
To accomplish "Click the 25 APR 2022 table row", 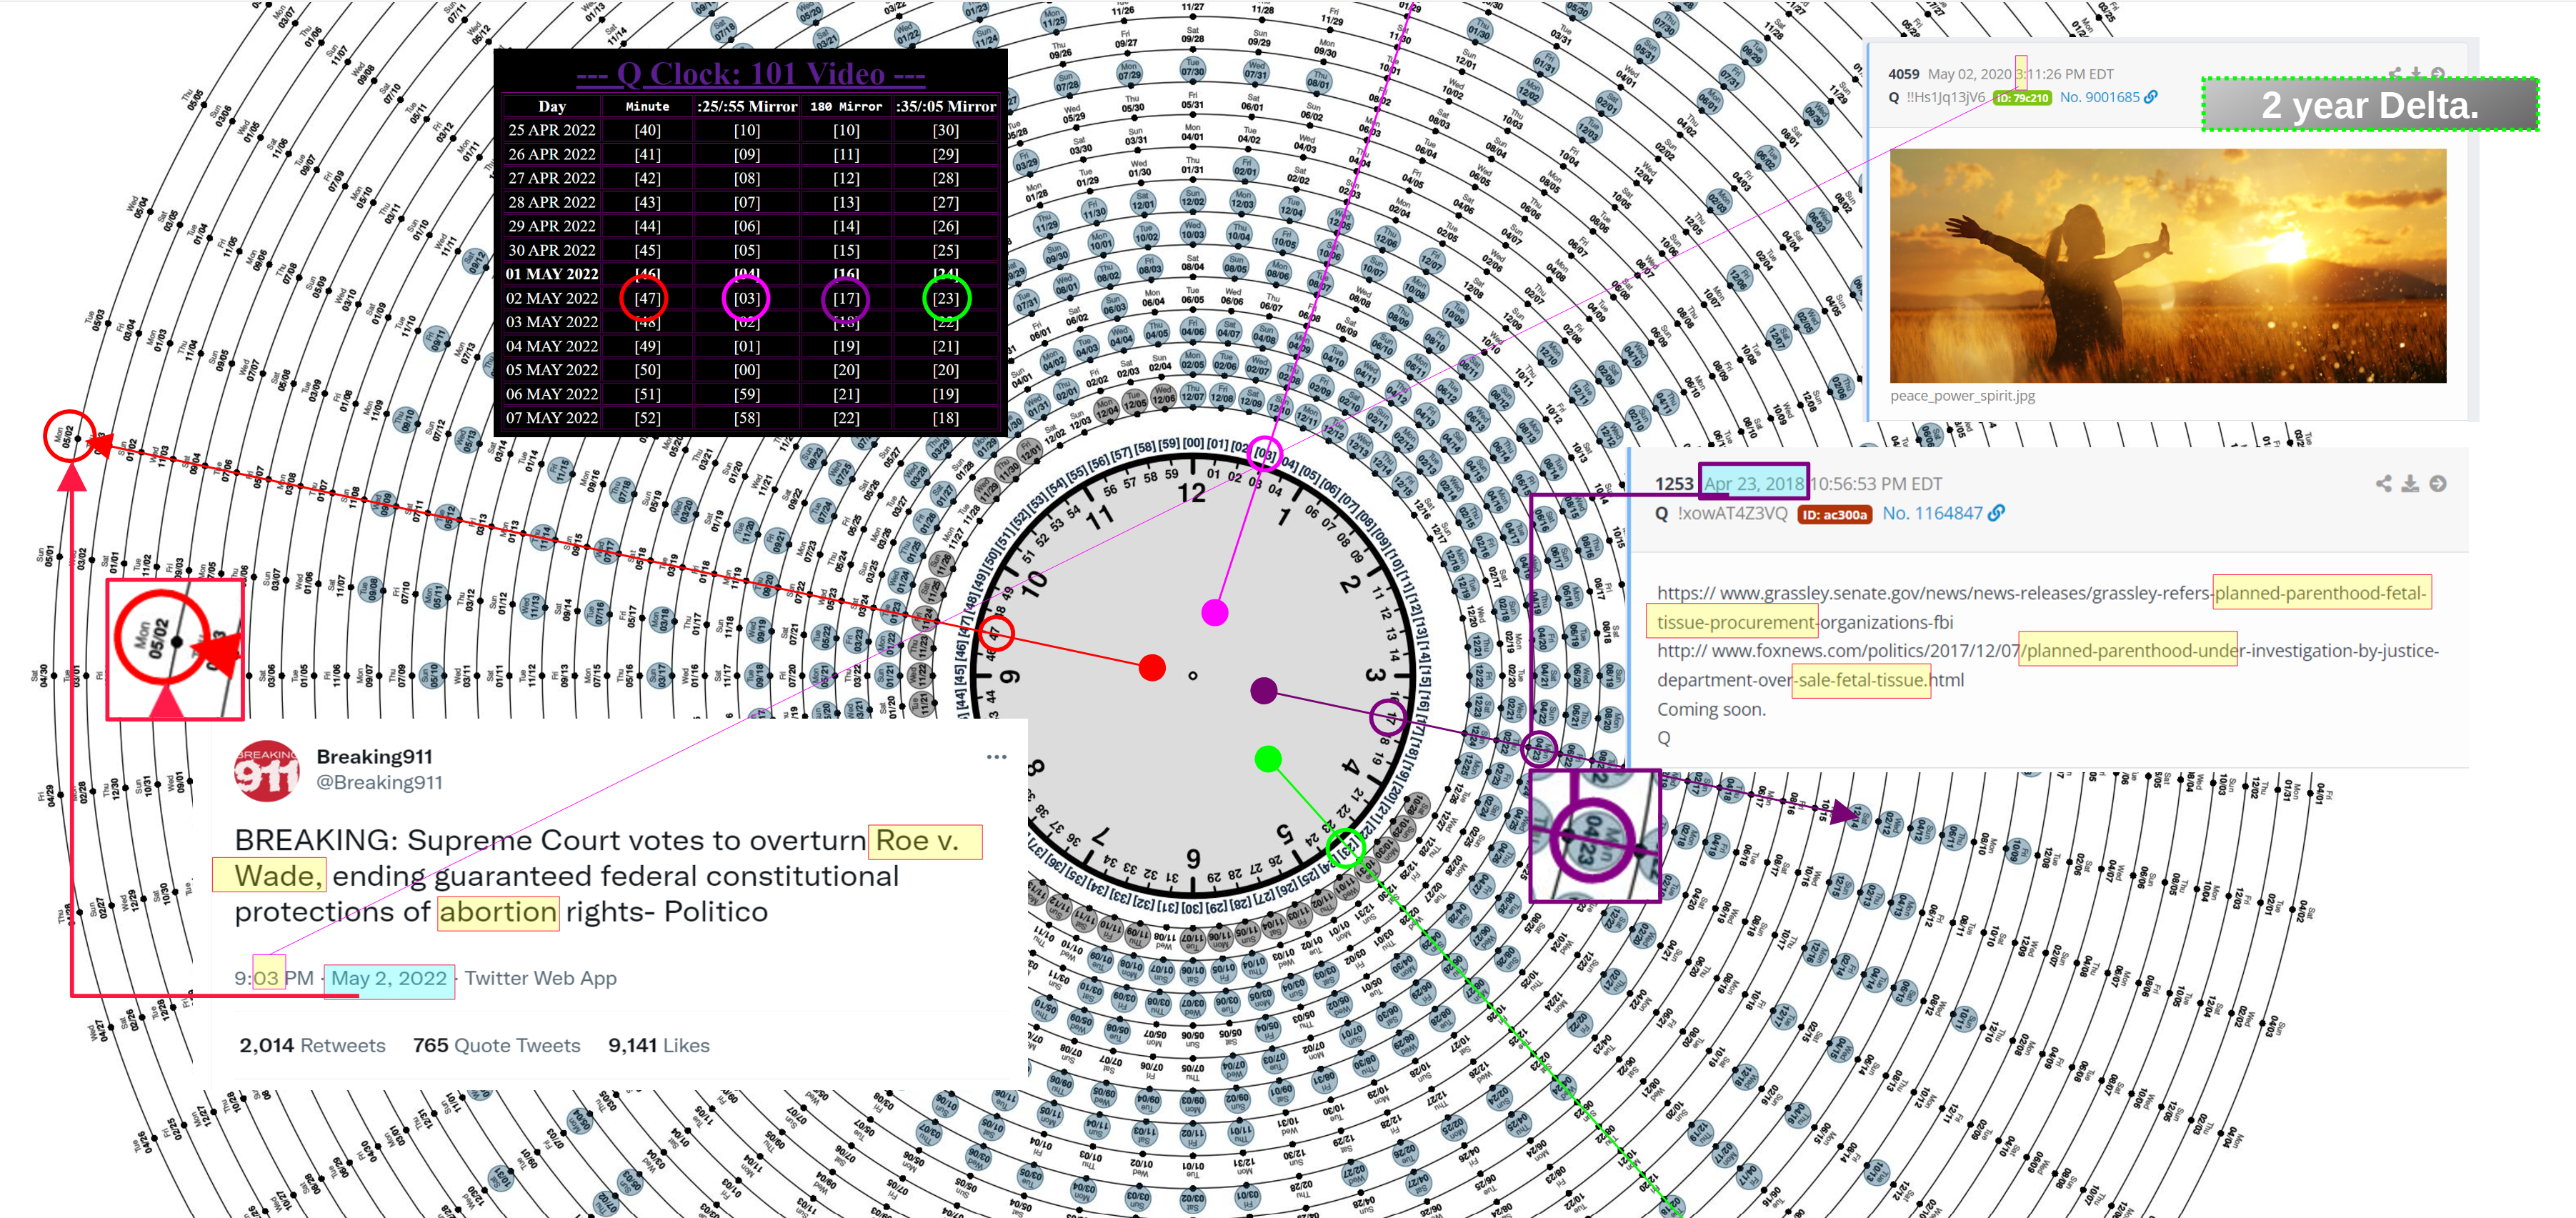I will tap(751, 130).
